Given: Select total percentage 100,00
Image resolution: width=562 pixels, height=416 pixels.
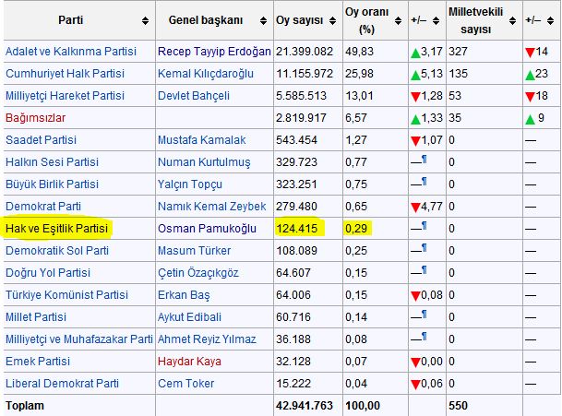Looking at the screenshot, I should pos(363,406).
